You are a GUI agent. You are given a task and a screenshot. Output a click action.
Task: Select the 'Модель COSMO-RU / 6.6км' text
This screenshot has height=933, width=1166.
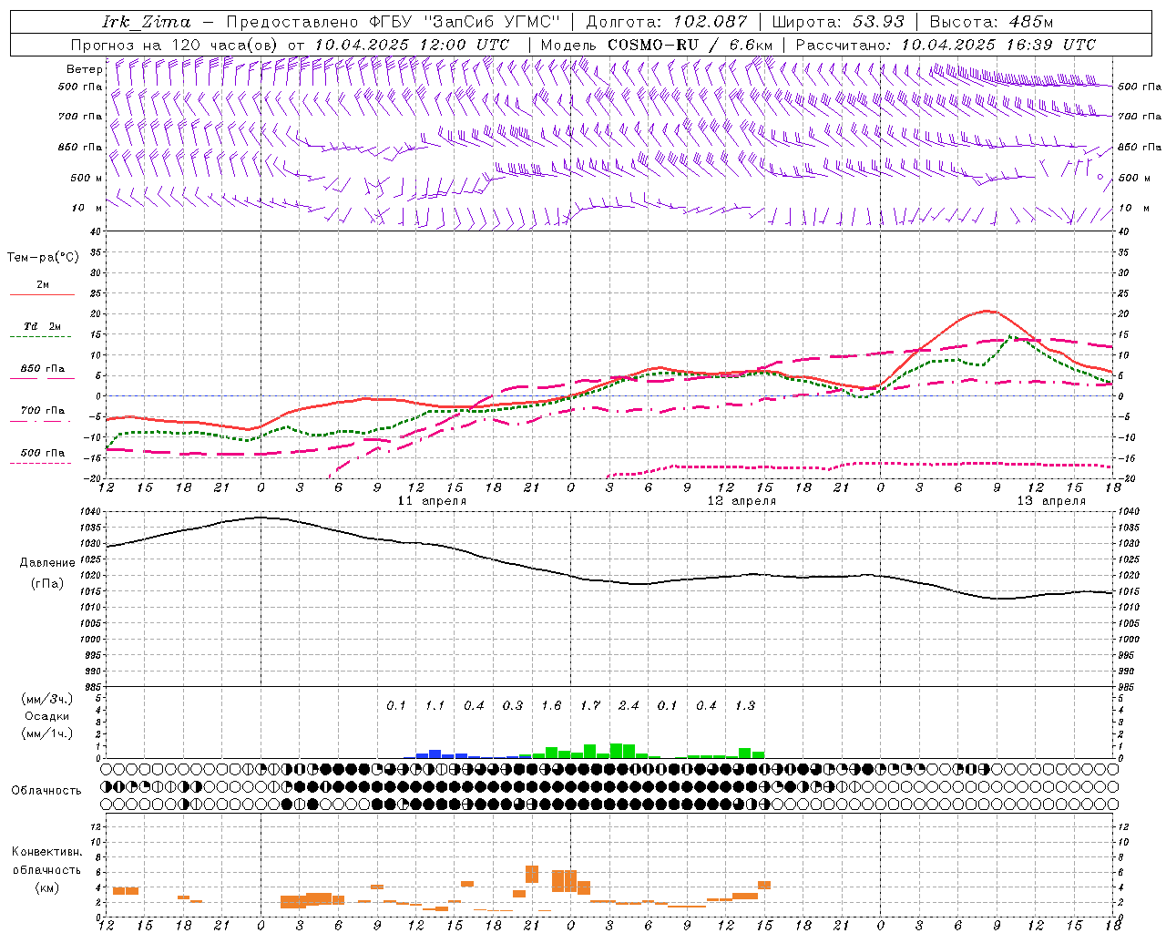pyautogui.click(x=656, y=45)
